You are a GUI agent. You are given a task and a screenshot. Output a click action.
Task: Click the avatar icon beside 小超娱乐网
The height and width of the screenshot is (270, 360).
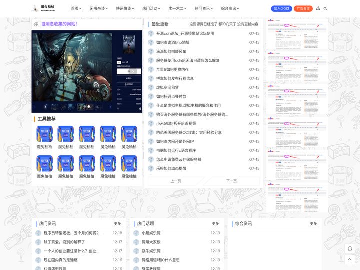(136, 233)
